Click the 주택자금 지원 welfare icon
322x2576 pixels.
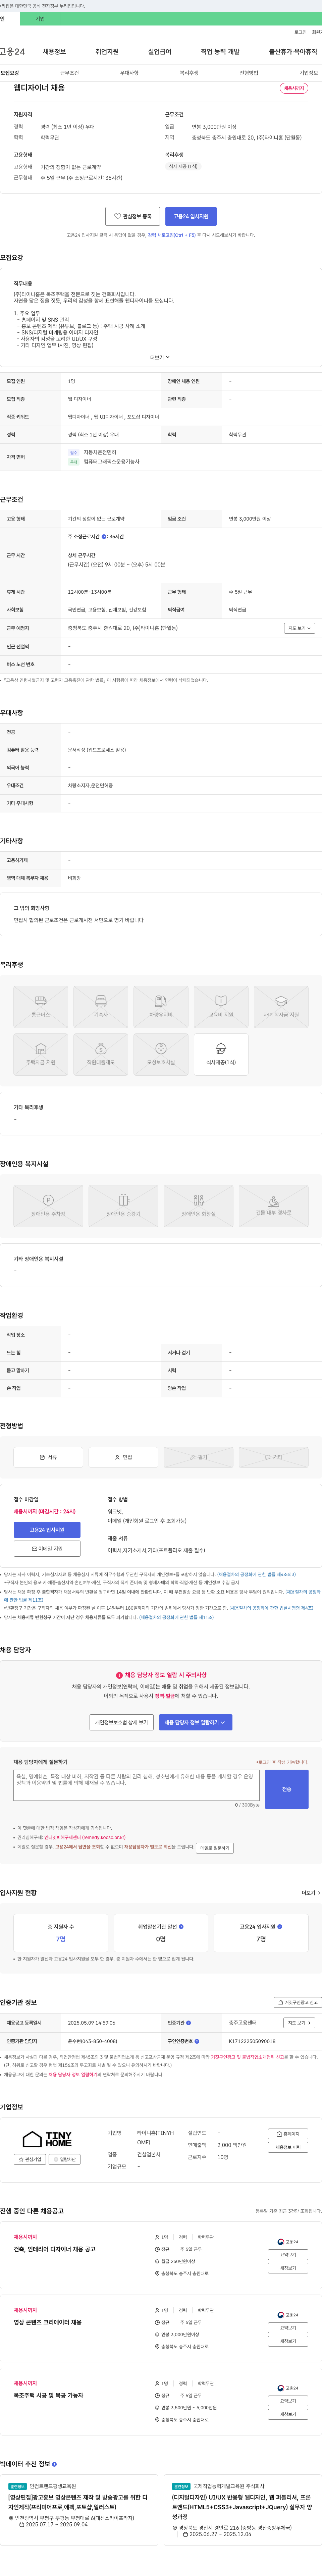coord(41,1055)
